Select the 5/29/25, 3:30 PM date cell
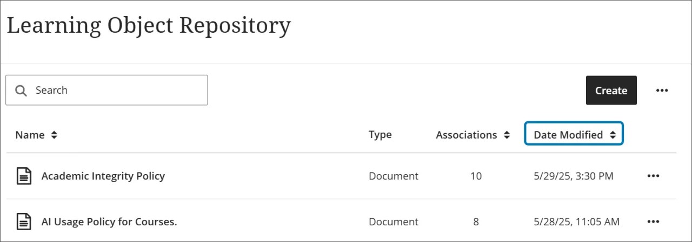This screenshot has width=692, height=242. (574, 176)
